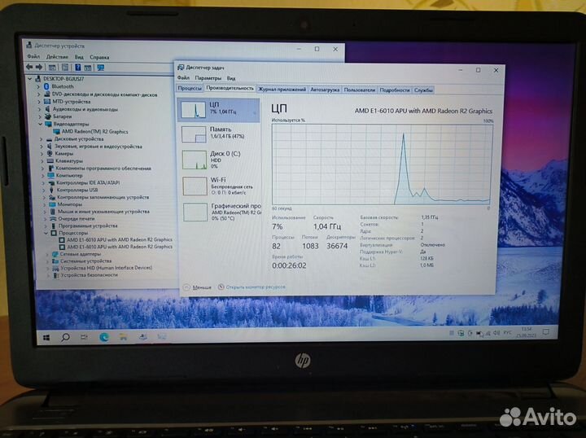Image resolution: width=586 pixels, height=438 pixels.
Task: Click the volume speaker icon in system tray
Action: point(496,333)
